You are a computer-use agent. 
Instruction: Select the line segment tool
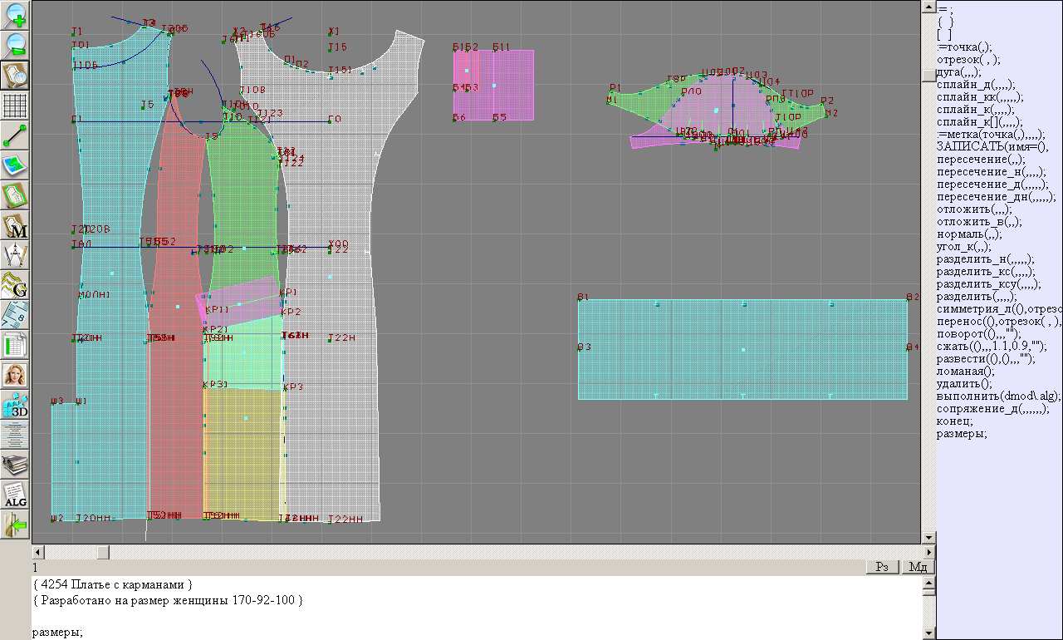[16, 135]
